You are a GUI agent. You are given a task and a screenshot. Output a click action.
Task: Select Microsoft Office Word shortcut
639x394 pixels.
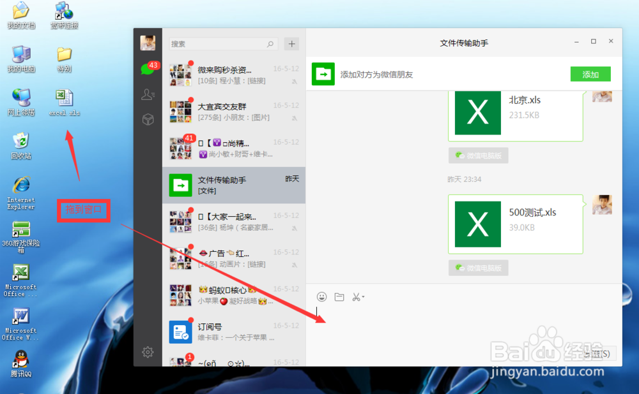(21, 324)
